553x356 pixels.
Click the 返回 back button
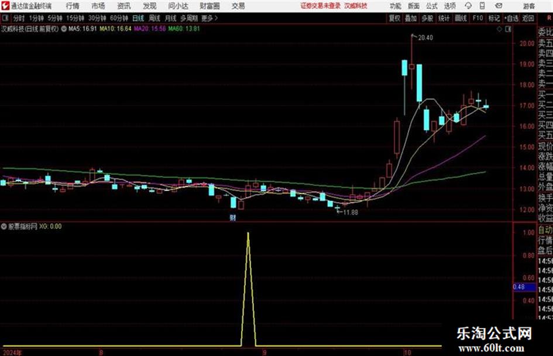(x=528, y=18)
